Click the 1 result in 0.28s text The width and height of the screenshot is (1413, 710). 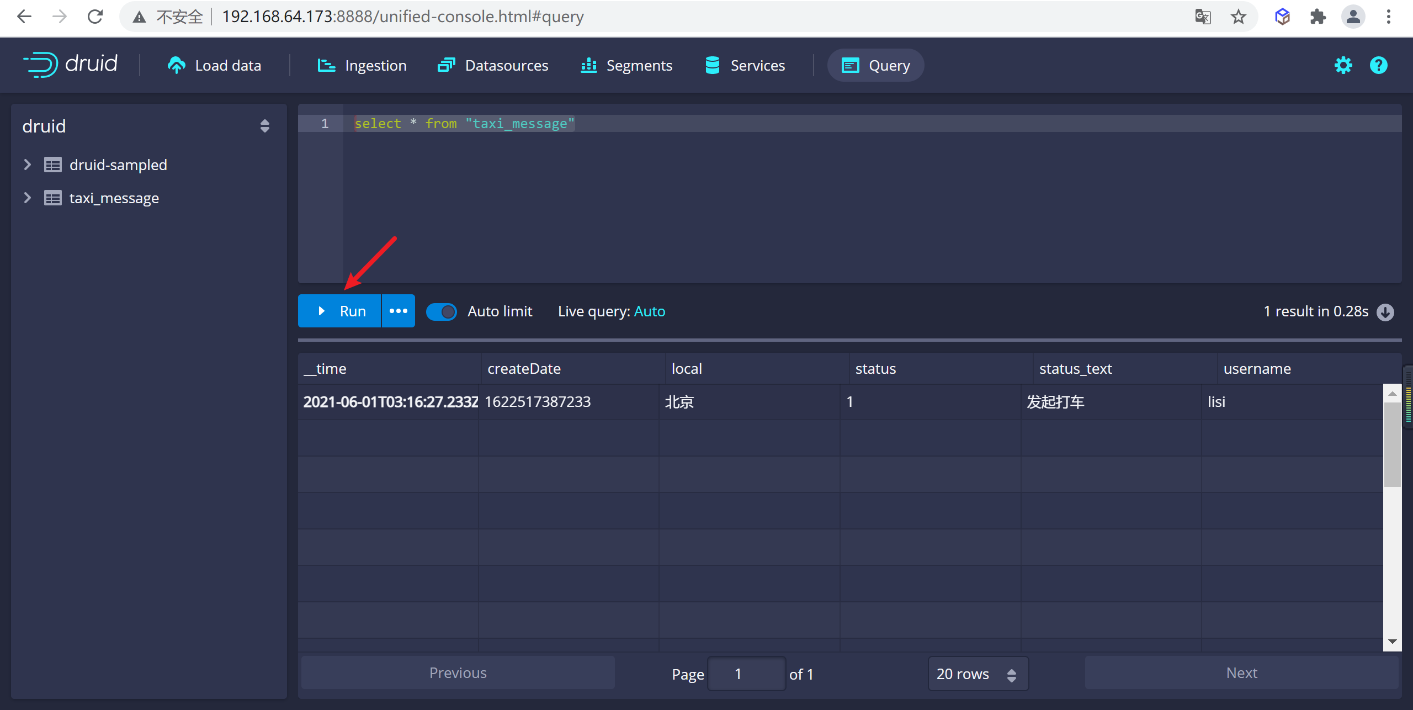click(1316, 311)
